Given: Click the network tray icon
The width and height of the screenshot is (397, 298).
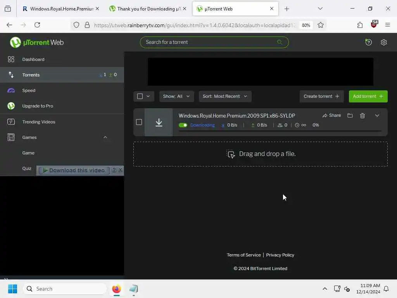Looking at the screenshot, I should 337,289.
